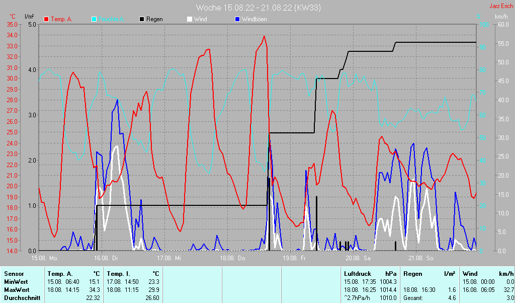Click the '4.0' tick on the l/m² axis
This screenshot has width=515, height=303.
(x=32, y=70)
